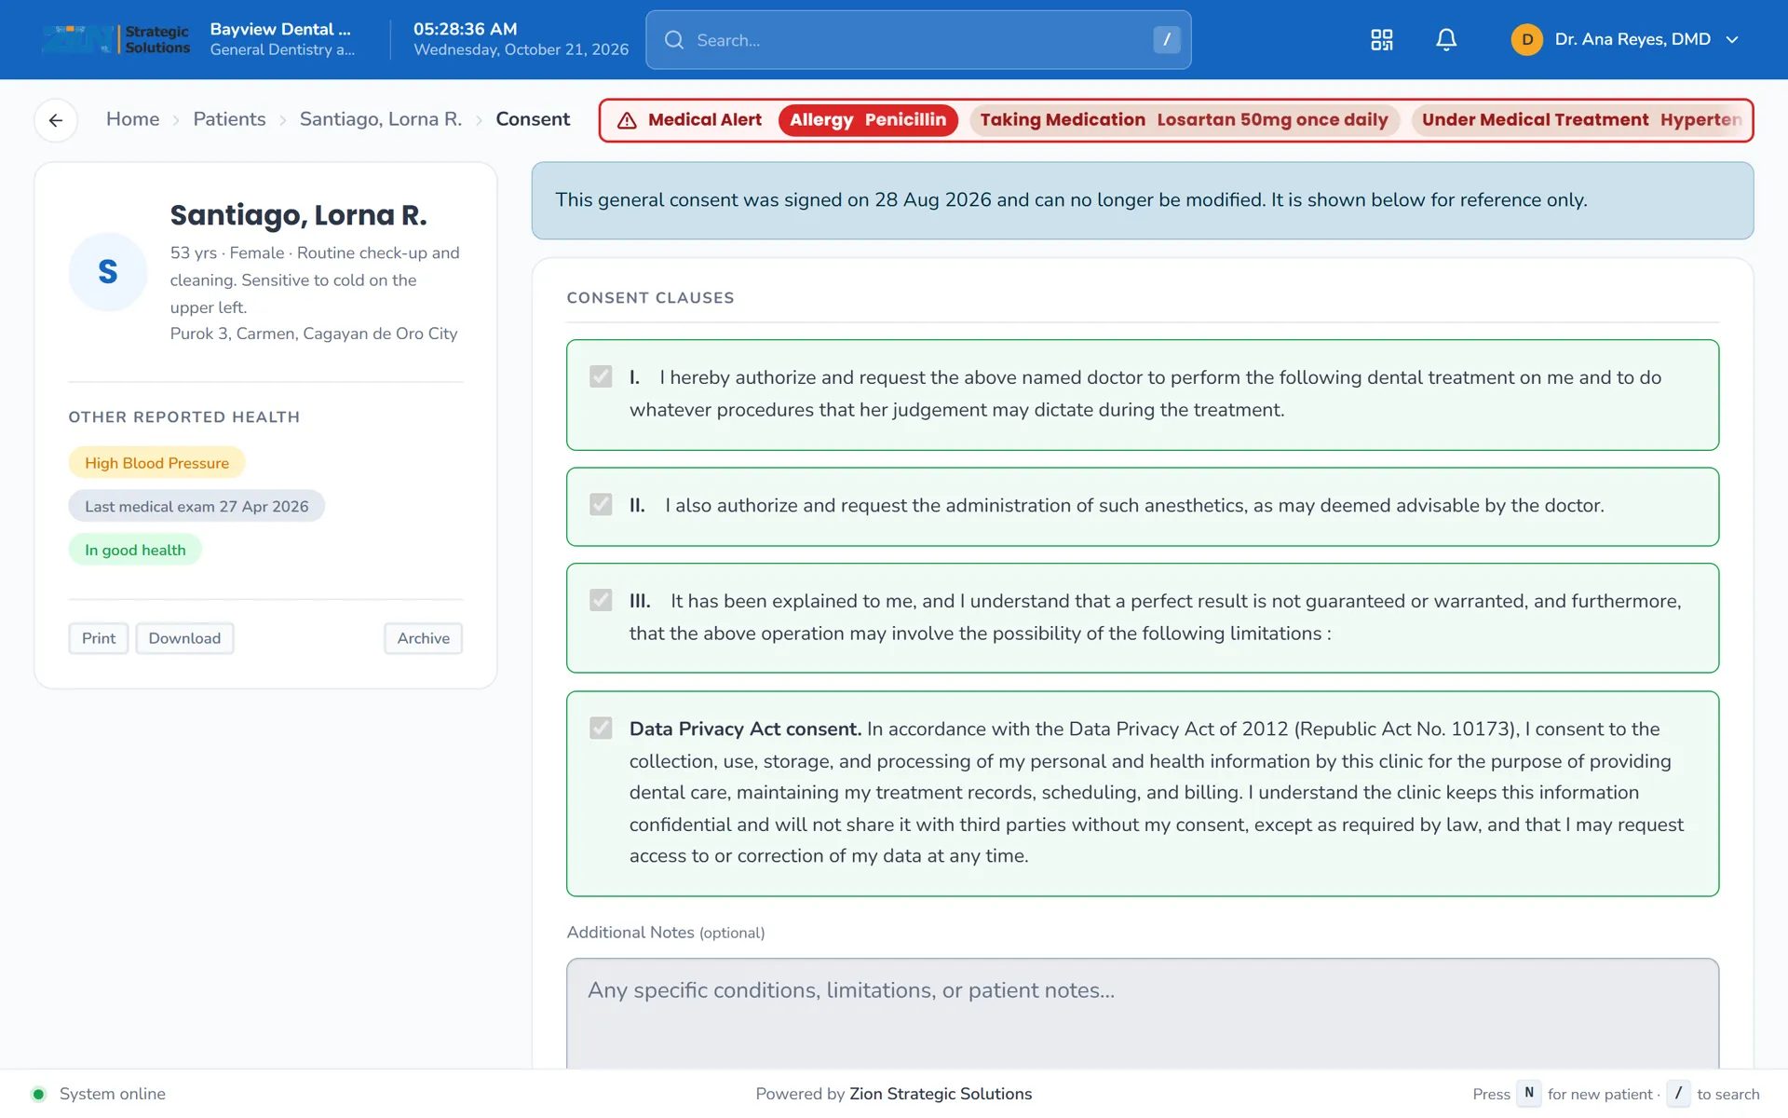Click the Medical Alert warning triangle icon
Image resolution: width=1788 pixels, height=1118 pixels.
click(627, 120)
